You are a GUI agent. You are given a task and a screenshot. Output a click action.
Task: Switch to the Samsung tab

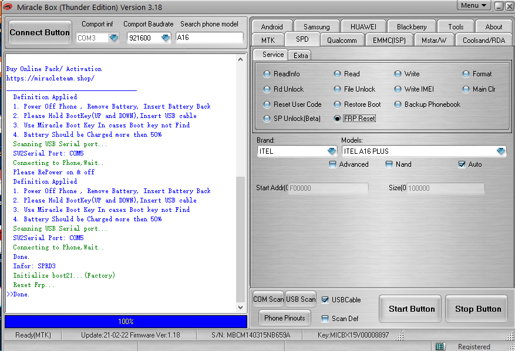317,27
